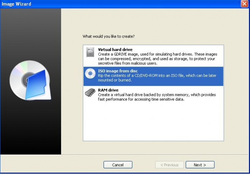The width and height of the screenshot is (250, 174).
Task: Close the Image Wizard window
Action: pyautogui.click(x=244, y=4)
